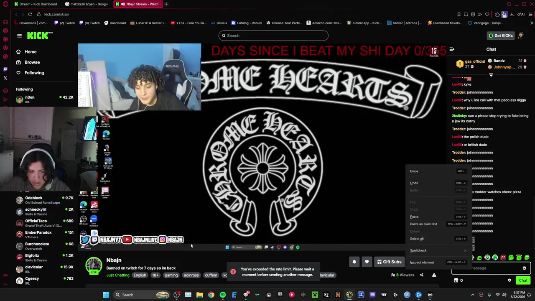535x301 pixels.
Task: Click the heart follow icon
Action: [367, 262]
